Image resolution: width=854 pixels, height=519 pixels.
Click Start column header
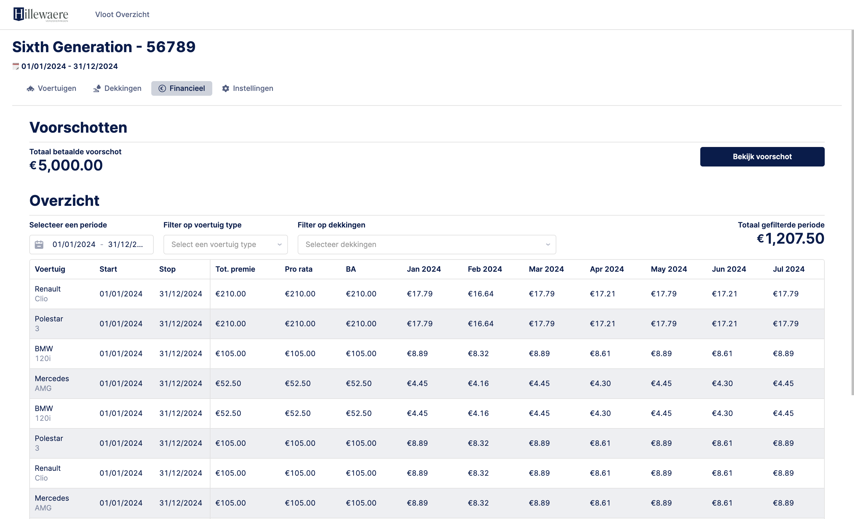[x=108, y=269]
